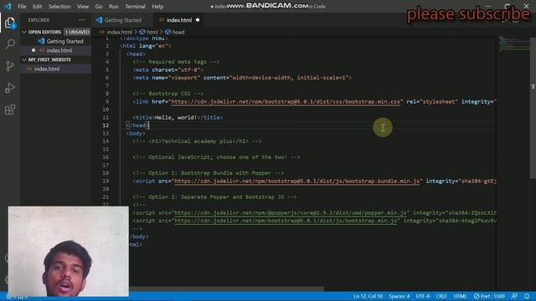536x301 pixels.
Task: Click the EXPLORER panel title
Action: point(39,20)
